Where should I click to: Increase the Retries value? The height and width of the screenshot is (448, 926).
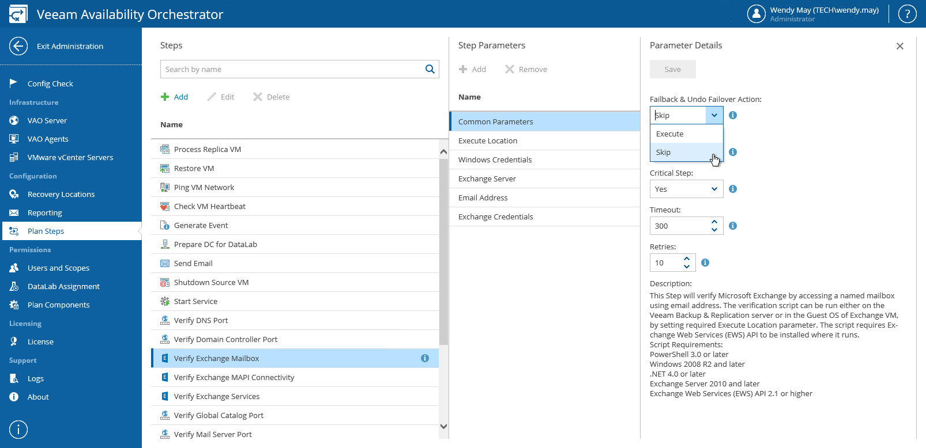pyautogui.click(x=687, y=259)
